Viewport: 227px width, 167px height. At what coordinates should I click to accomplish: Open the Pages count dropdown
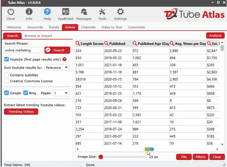[61, 93]
